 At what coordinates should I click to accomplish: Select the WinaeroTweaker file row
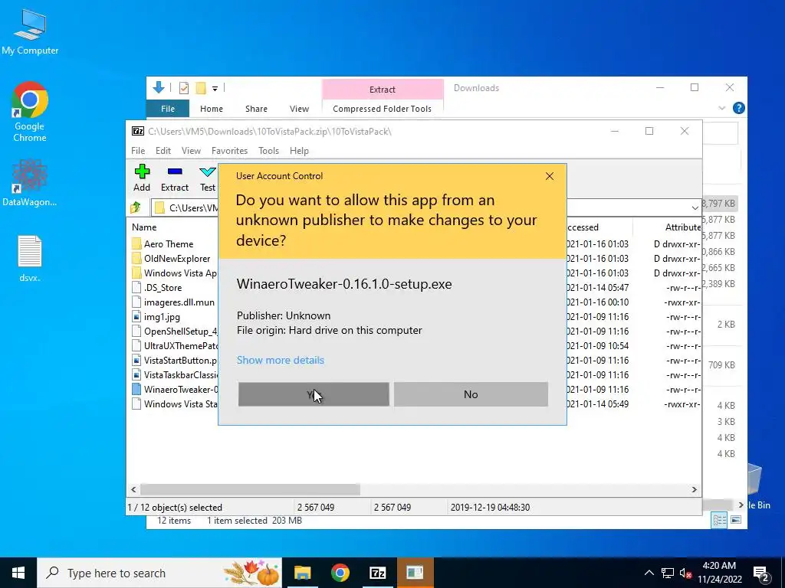click(x=180, y=389)
